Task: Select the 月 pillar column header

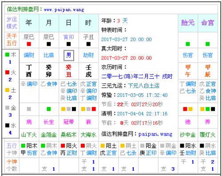Action: point(49,23)
